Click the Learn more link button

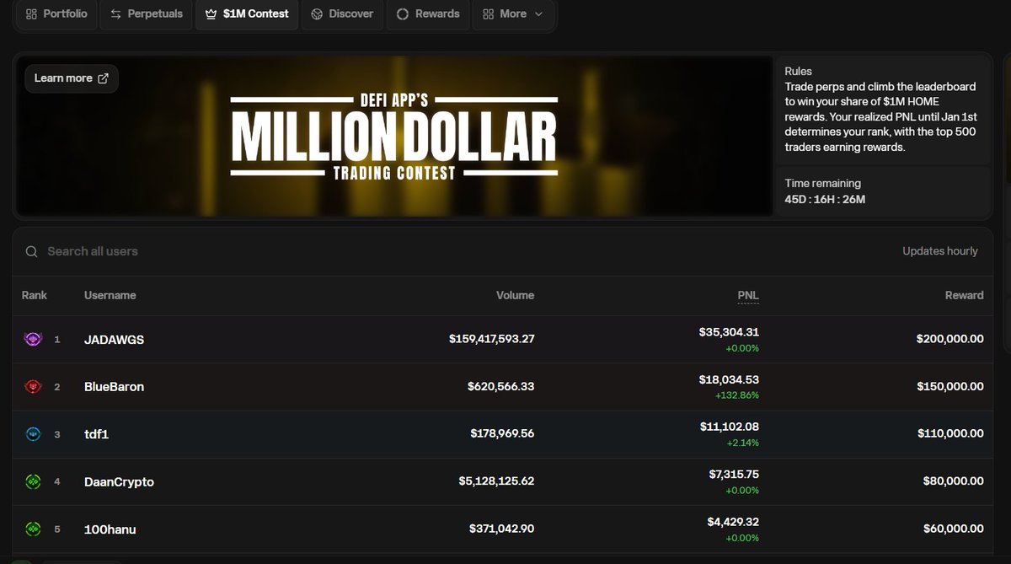(x=72, y=78)
